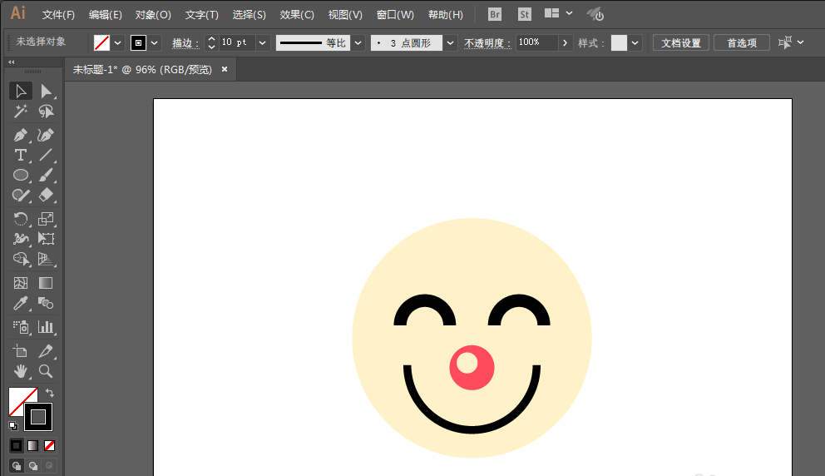Image resolution: width=825 pixels, height=476 pixels.
Task: Expand the 样式 style dropdown
Action: pyautogui.click(x=635, y=42)
